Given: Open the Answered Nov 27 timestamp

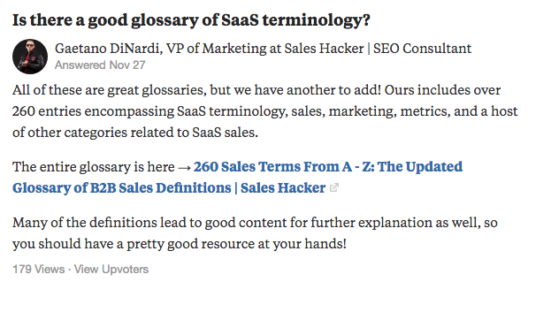Looking at the screenshot, I should click(x=100, y=65).
